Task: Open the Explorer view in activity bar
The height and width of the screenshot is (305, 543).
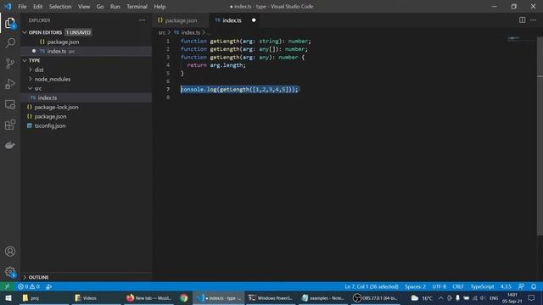Action: [10, 23]
